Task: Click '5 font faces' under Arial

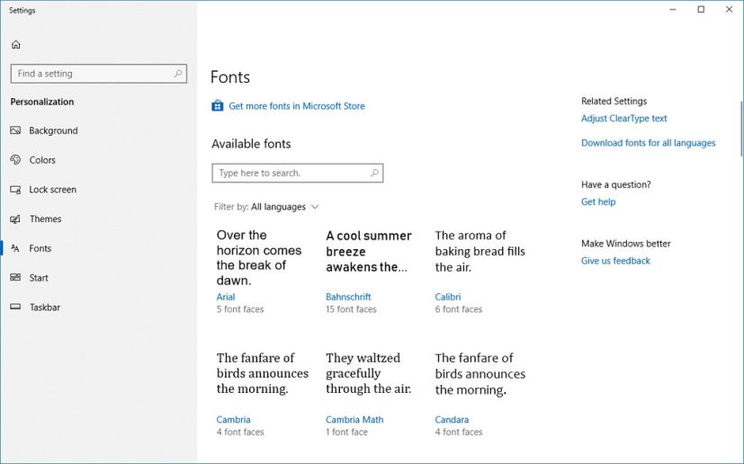Action: click(240, 309)
